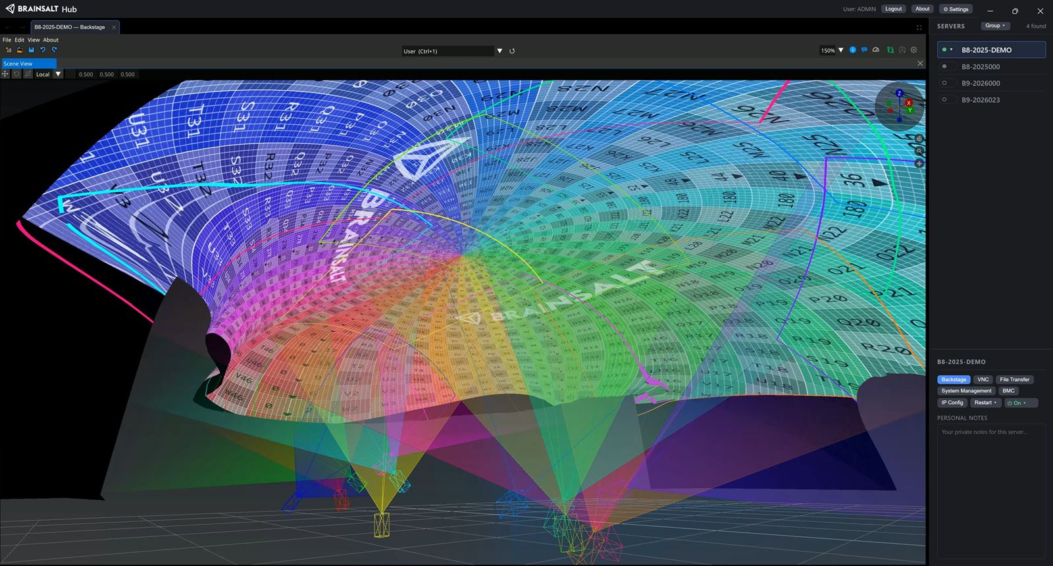1053x566 pixels.
Task: Expand the 150% zoom dropdown arrow
Action: pos(840,50)
